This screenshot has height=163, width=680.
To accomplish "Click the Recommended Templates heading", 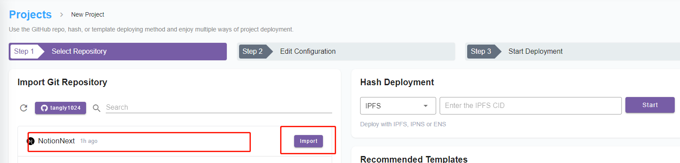I will (x=414, y=159).
